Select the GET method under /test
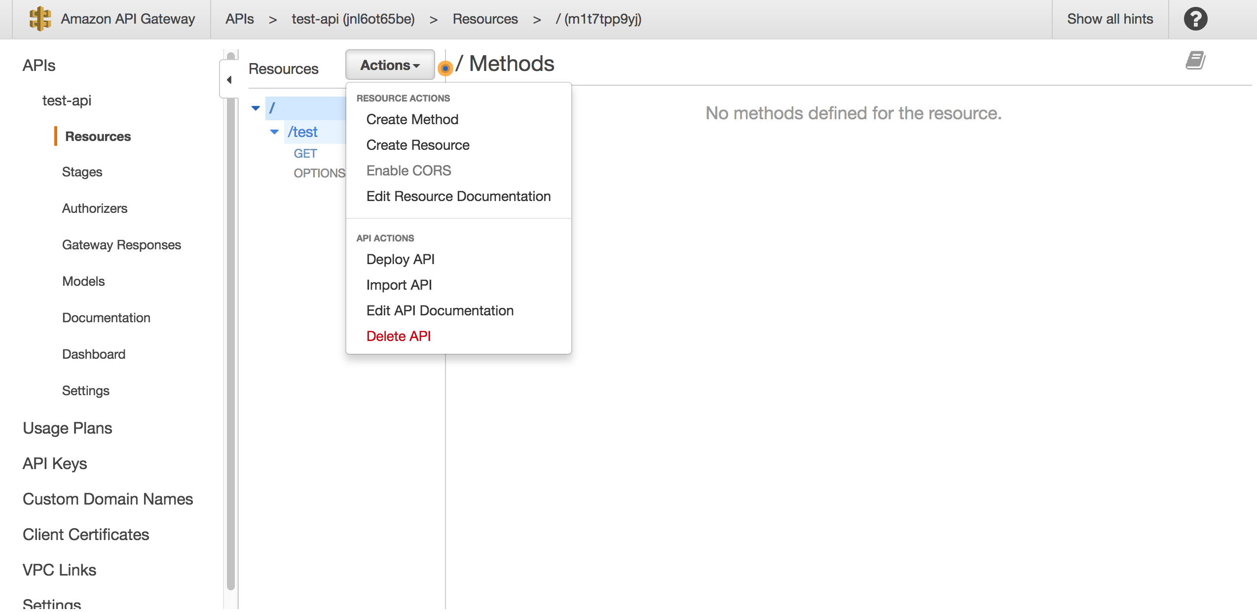This screenshot has width=1257, height=612. (305, 153)
